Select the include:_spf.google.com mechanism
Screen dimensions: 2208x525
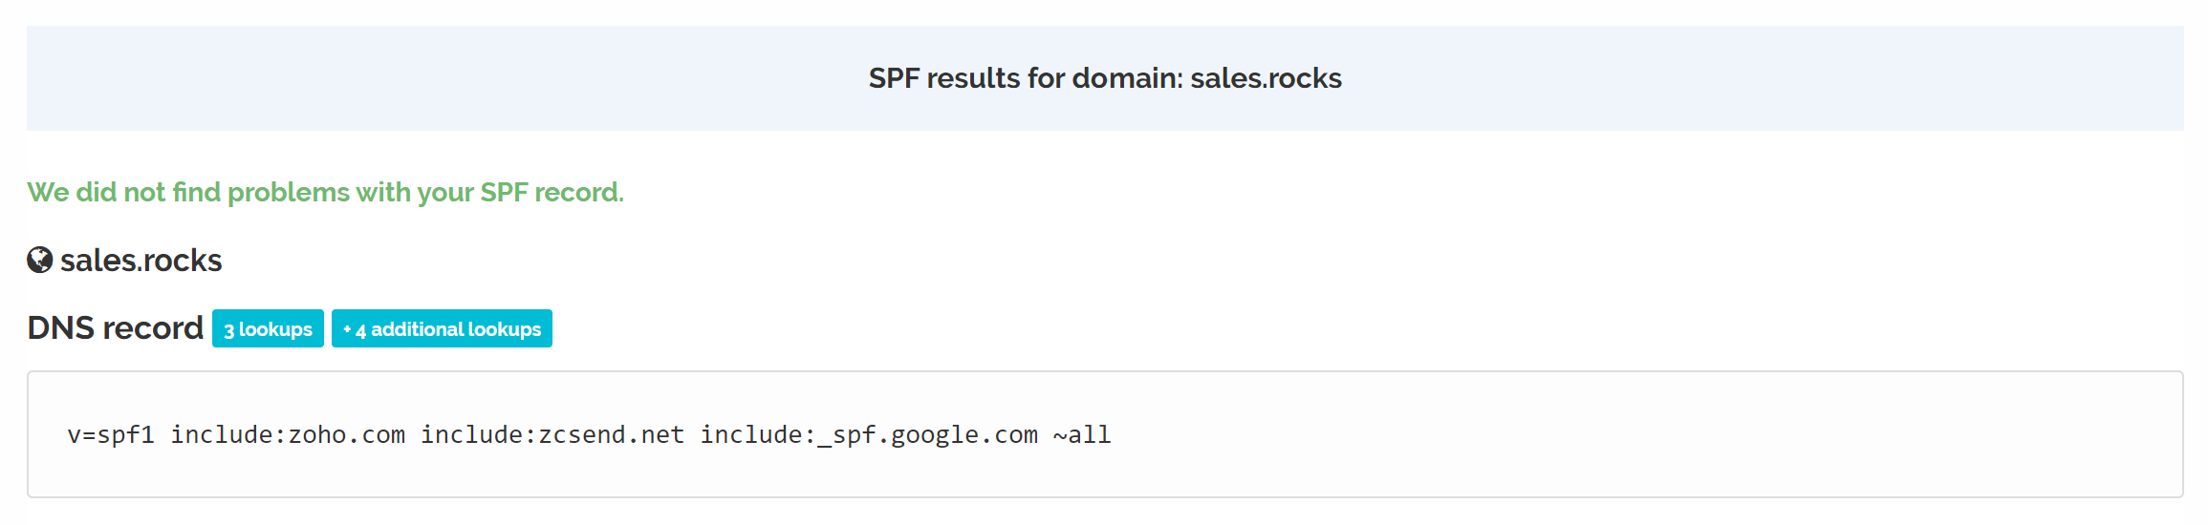[869, 435]
